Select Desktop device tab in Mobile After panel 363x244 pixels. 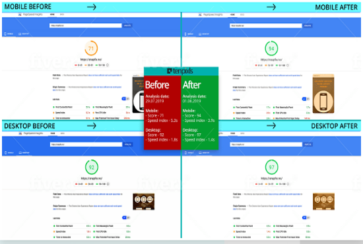click(204, 34)
